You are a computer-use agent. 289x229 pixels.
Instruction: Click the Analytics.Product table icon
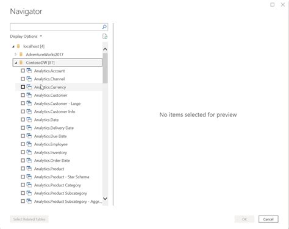point(29,169)
